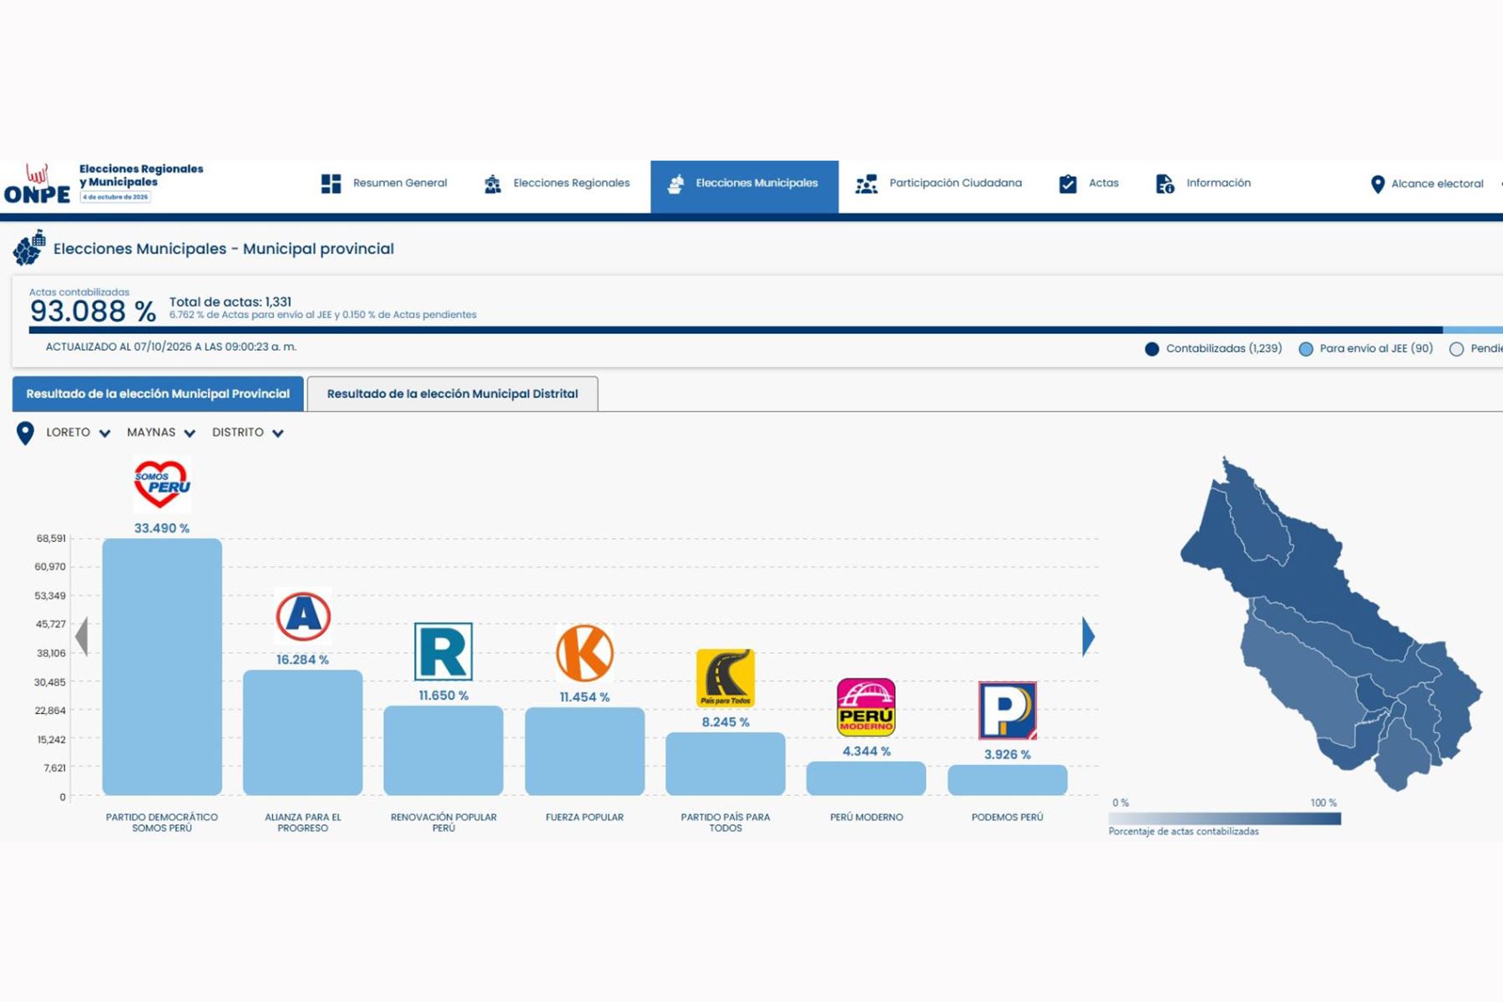Click the Maynas province map
This screenshot has width=1503, height=1002.
point(1331,624)
